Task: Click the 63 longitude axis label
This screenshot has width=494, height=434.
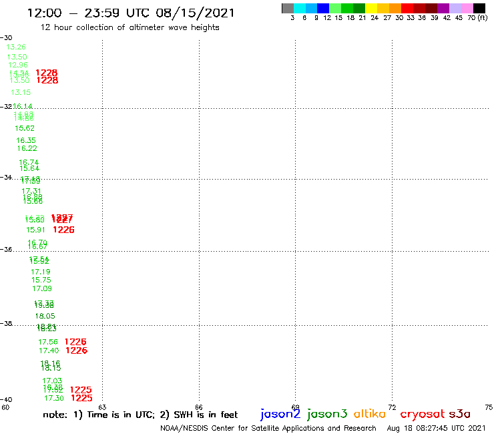Action: point(102,407)
